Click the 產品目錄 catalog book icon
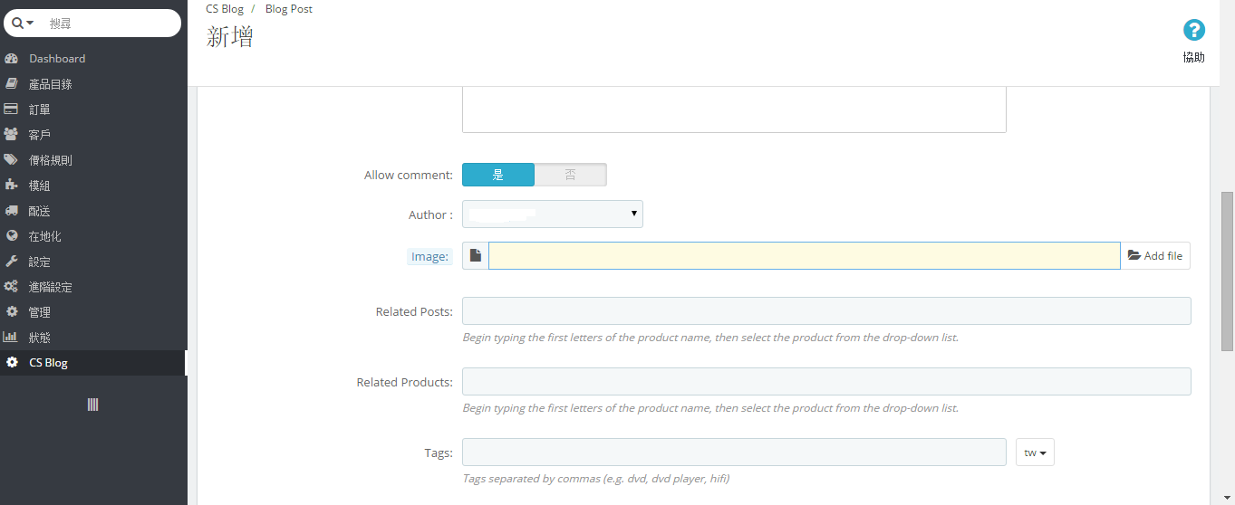Viewport: 1235px width, 505px height. pyautogui.click(x=12, y=84)
